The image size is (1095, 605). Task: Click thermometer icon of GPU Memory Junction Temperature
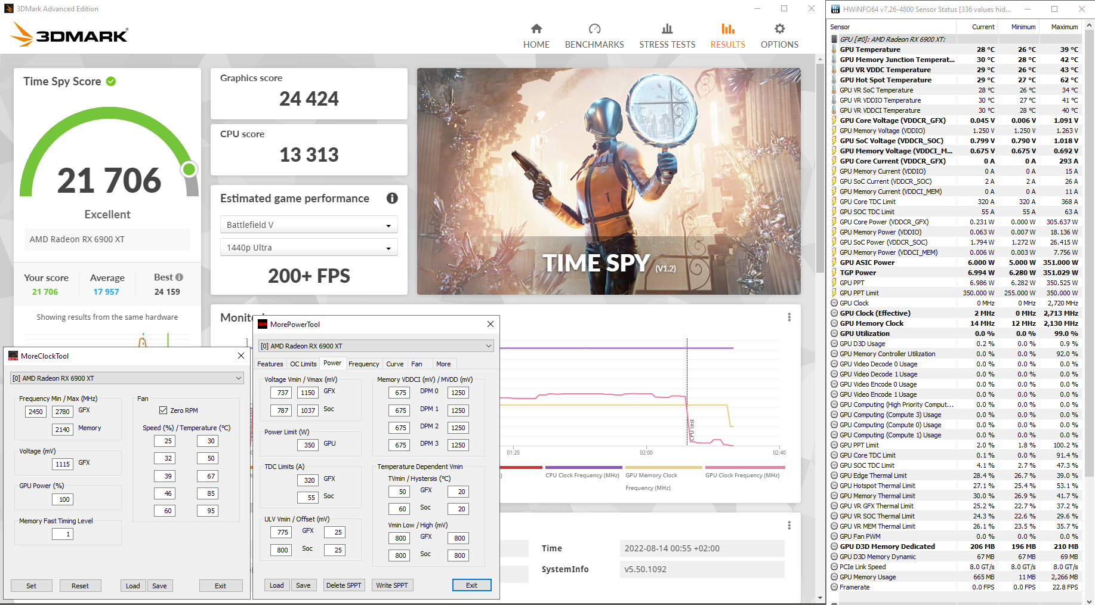coord(834,60)
